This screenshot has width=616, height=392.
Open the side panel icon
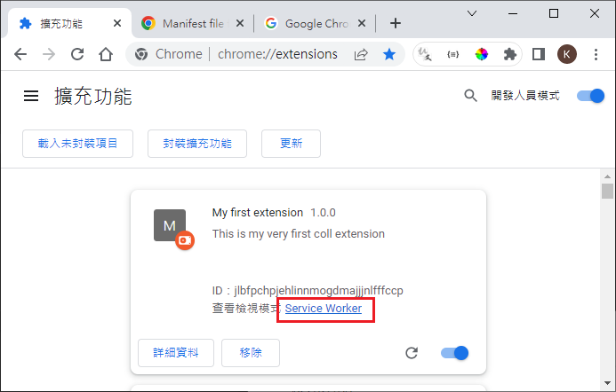coord(538,54)
